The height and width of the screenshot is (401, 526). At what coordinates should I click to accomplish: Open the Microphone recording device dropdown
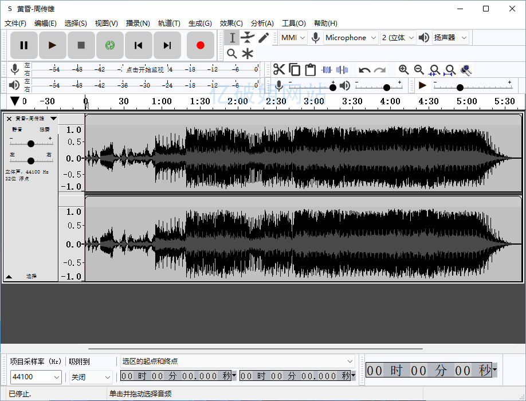(351, 38)
